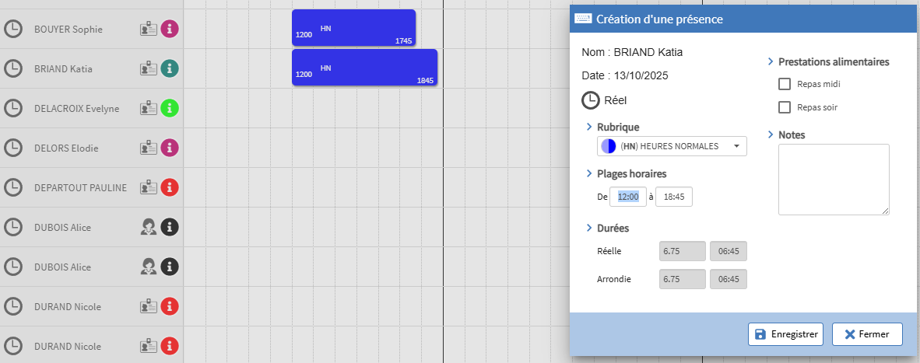Image resolution: width=920 pixels, height=363 pixels.
Task: Click the Fermer button
Action: 866,334
